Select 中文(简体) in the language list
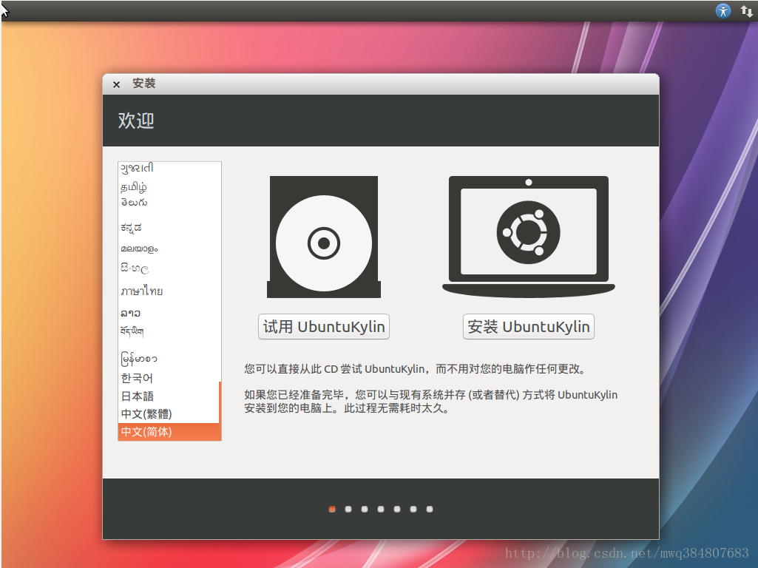This screenshot has height=568, width=758. coord(168,432)
